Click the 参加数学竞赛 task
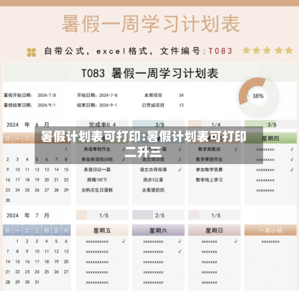The image size is (299, 291). (209, 169)
